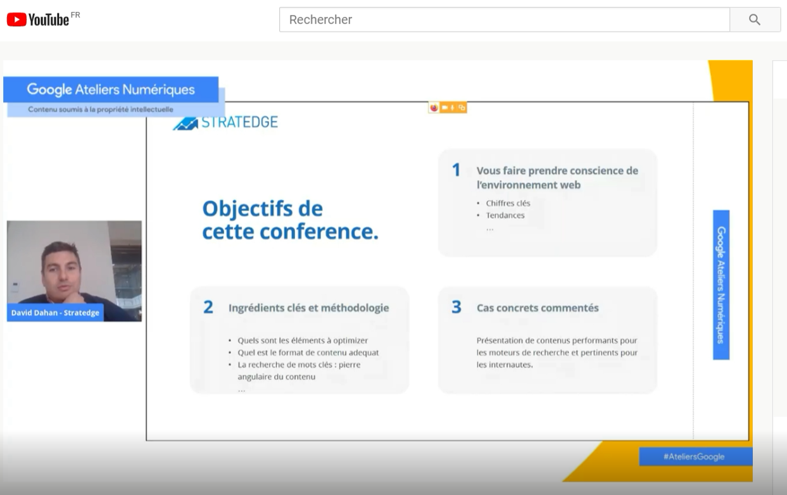Click the number 2 on the slide
The height and width of the screenshot is (495, 787).
(x=208, y=308)
